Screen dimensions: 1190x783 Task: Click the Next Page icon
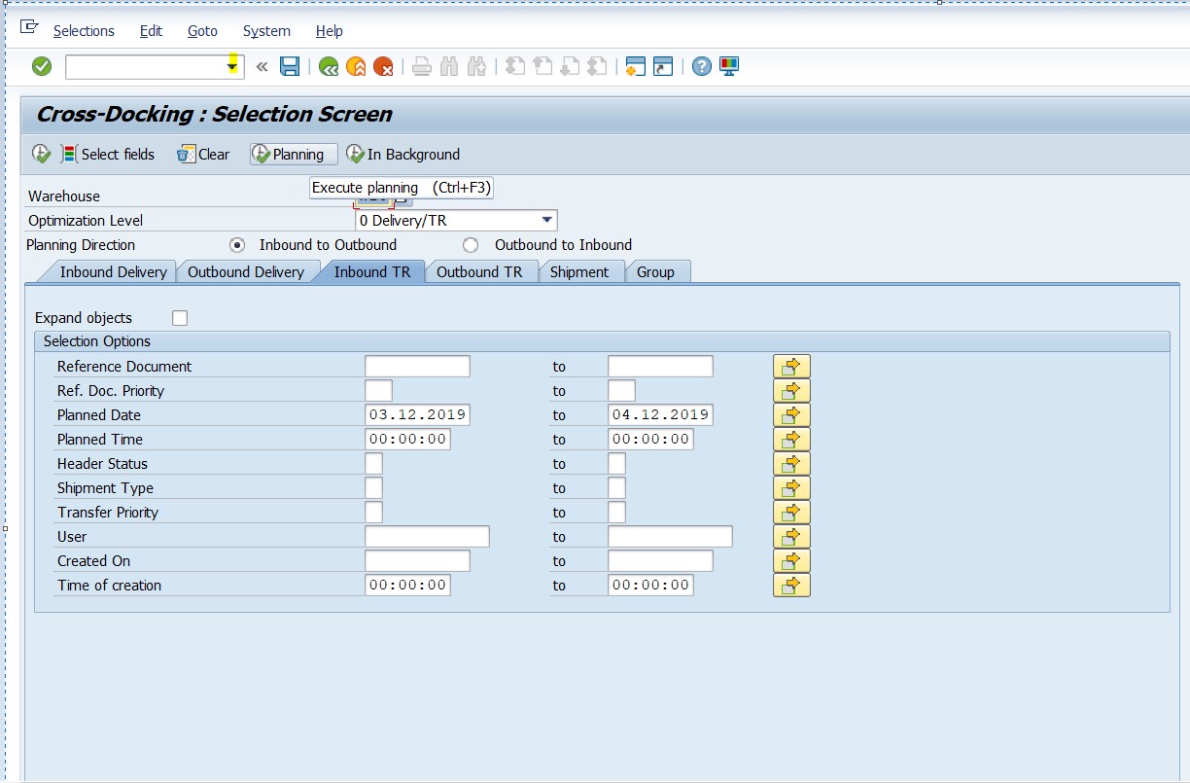tap(570, 66)
